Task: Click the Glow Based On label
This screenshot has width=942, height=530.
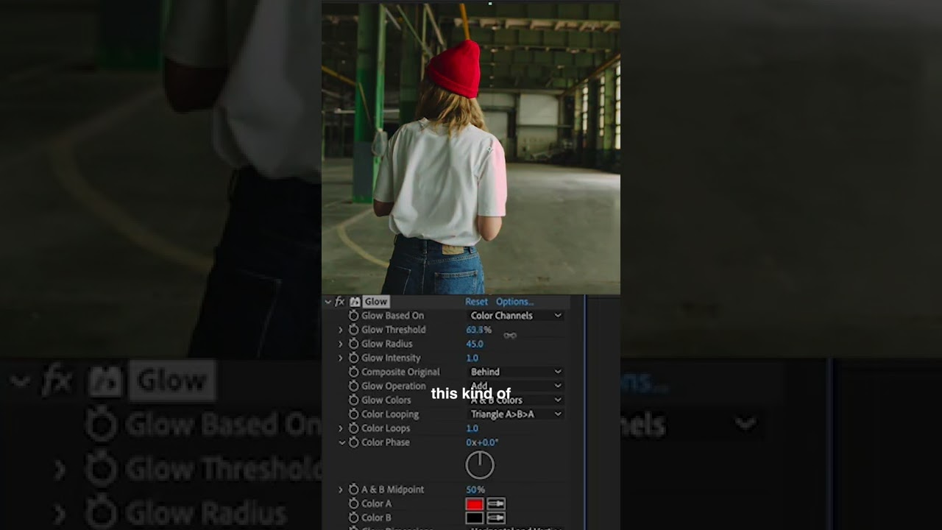Action: tap(392, 316)
